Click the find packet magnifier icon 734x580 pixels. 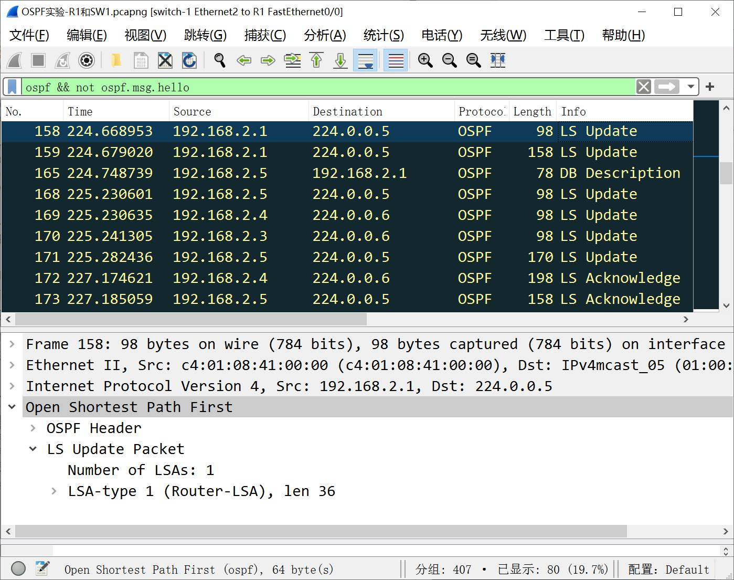pyautogui.click(x=220, y=61)
